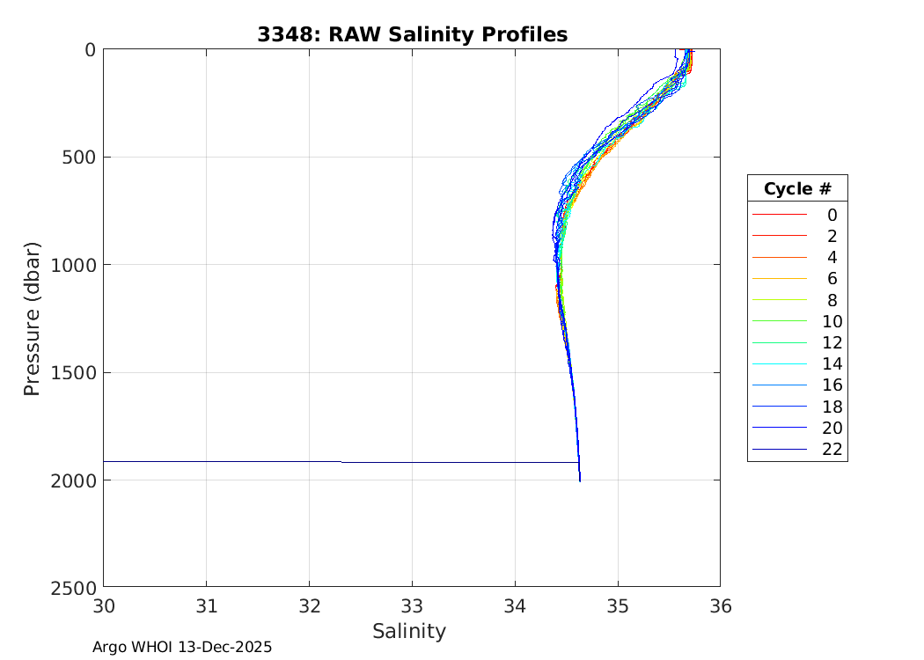
Task: Click the blue cycle 22 legend line
Action: coord(779,449)
